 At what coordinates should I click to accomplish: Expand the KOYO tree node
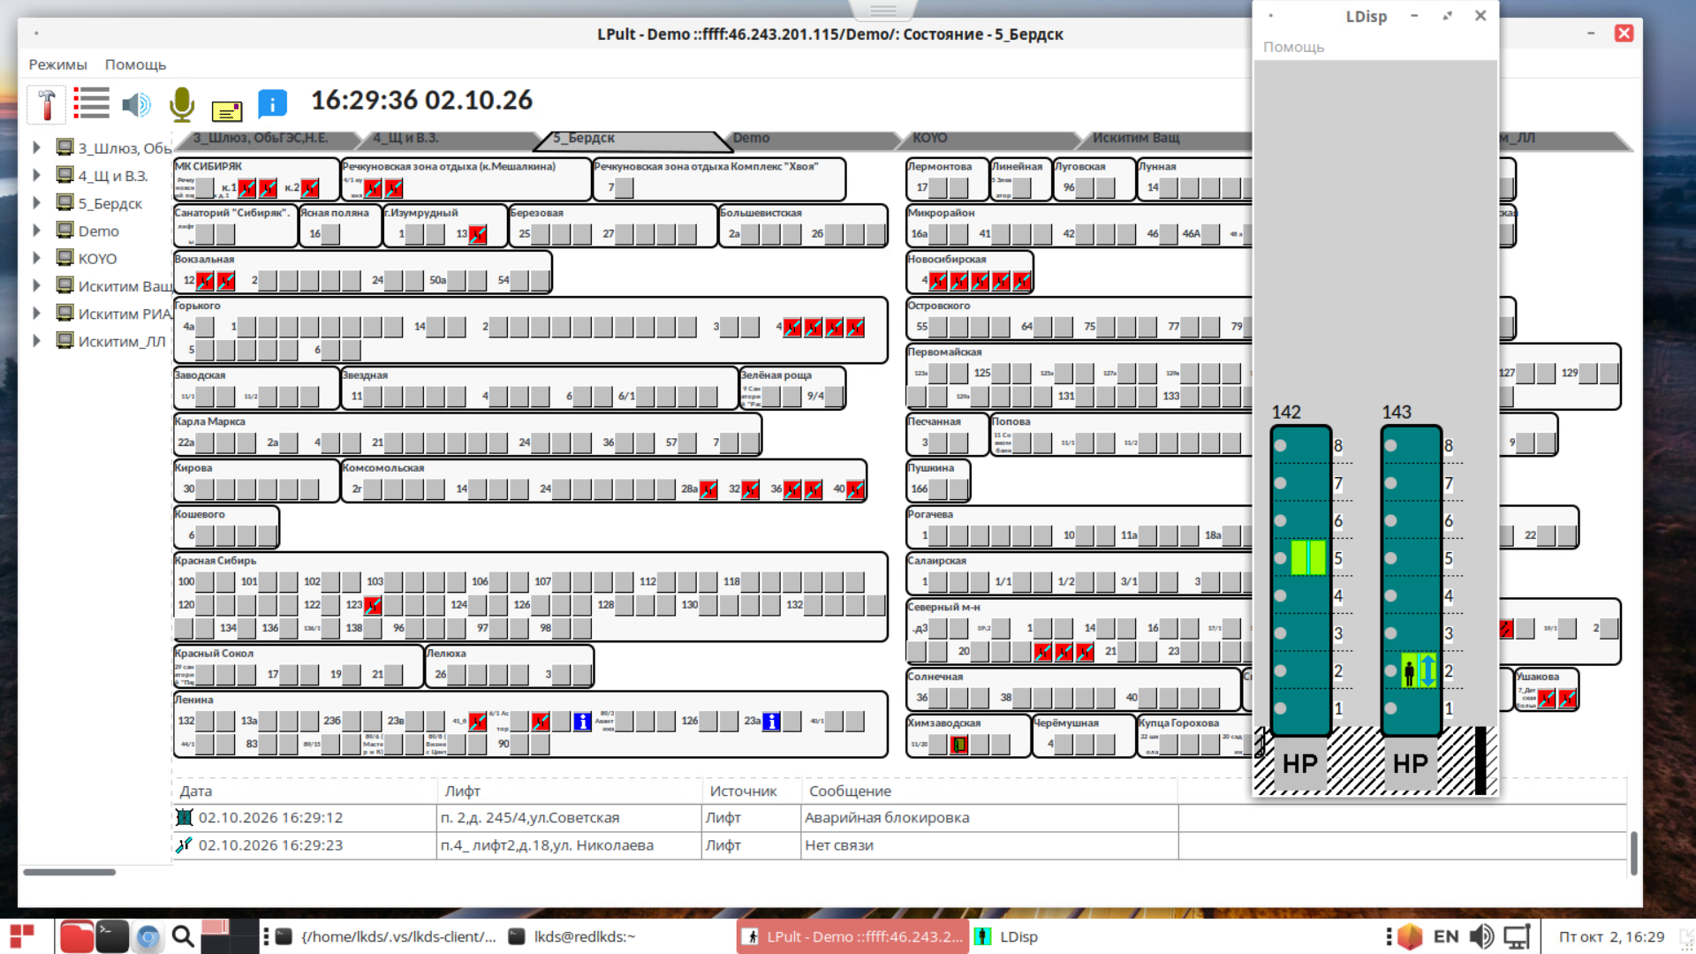tap(36, 258)
